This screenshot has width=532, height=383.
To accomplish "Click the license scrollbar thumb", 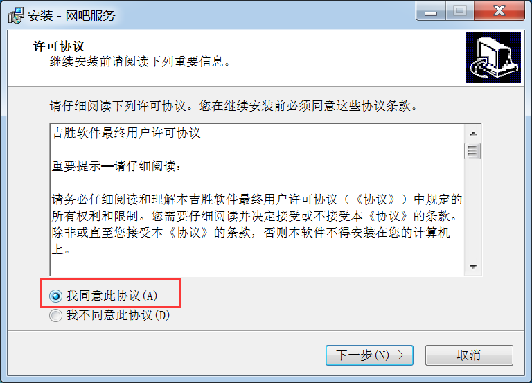I will (x=473, y=151).
